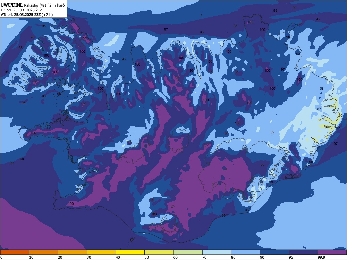Select the amber 20–30 legend color block
The width and height of the screenshot is (347, 260).
(73, 252)
